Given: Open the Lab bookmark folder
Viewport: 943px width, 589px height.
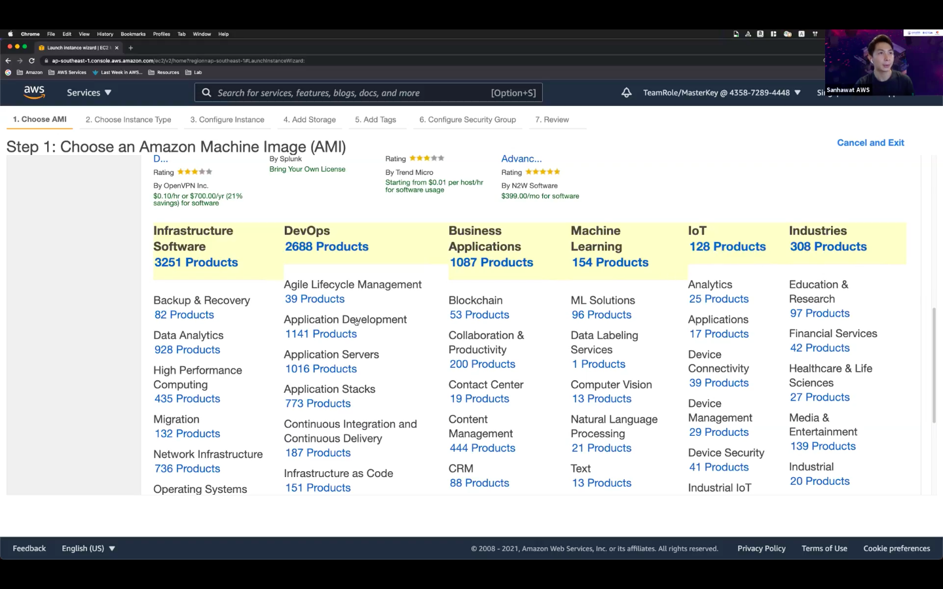Looking at the screenshot, I should click(194, 72).
